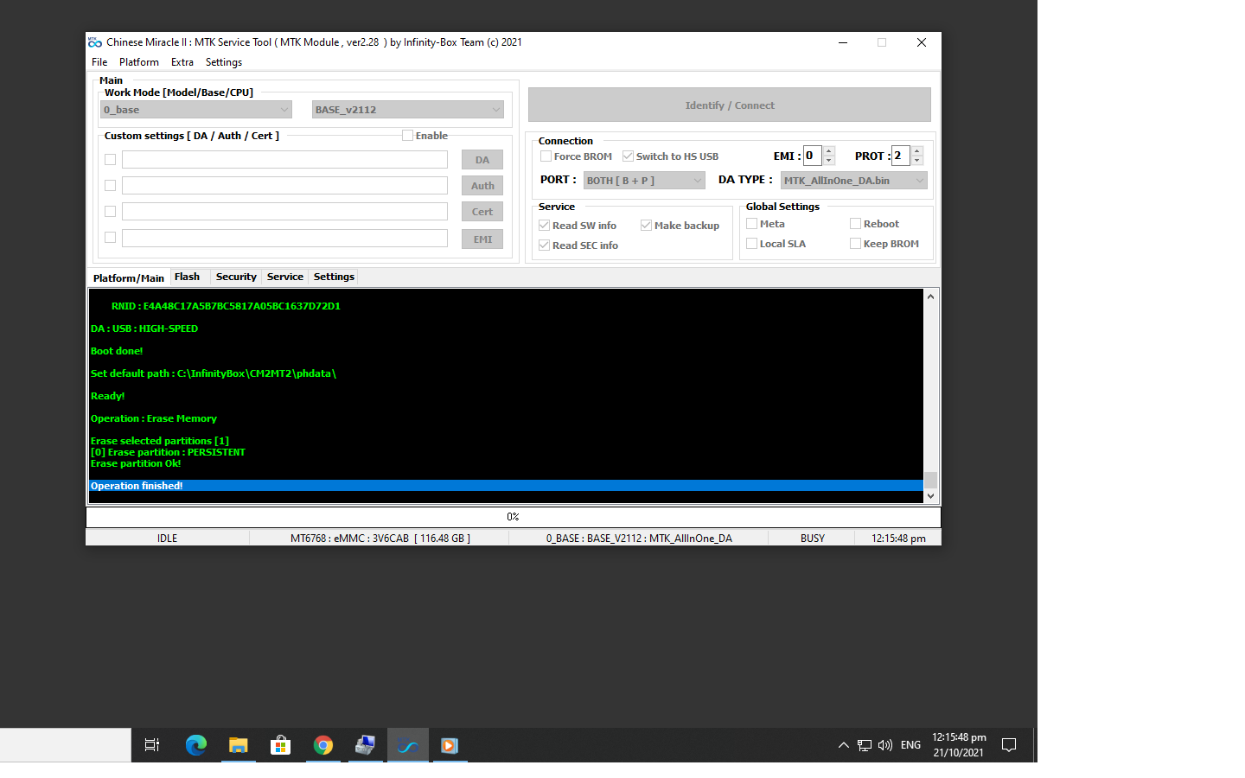Screen dimensions: 1245x778
Task: Increase the EMI value with up arrow
Action: [x=828, y=151]
